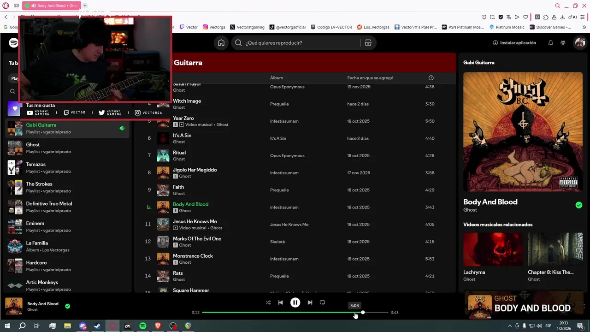The height and width of the screenshot is (332, 590).
Task: Open the Lachryma related video thumbnail
Action: coord(493,249)
